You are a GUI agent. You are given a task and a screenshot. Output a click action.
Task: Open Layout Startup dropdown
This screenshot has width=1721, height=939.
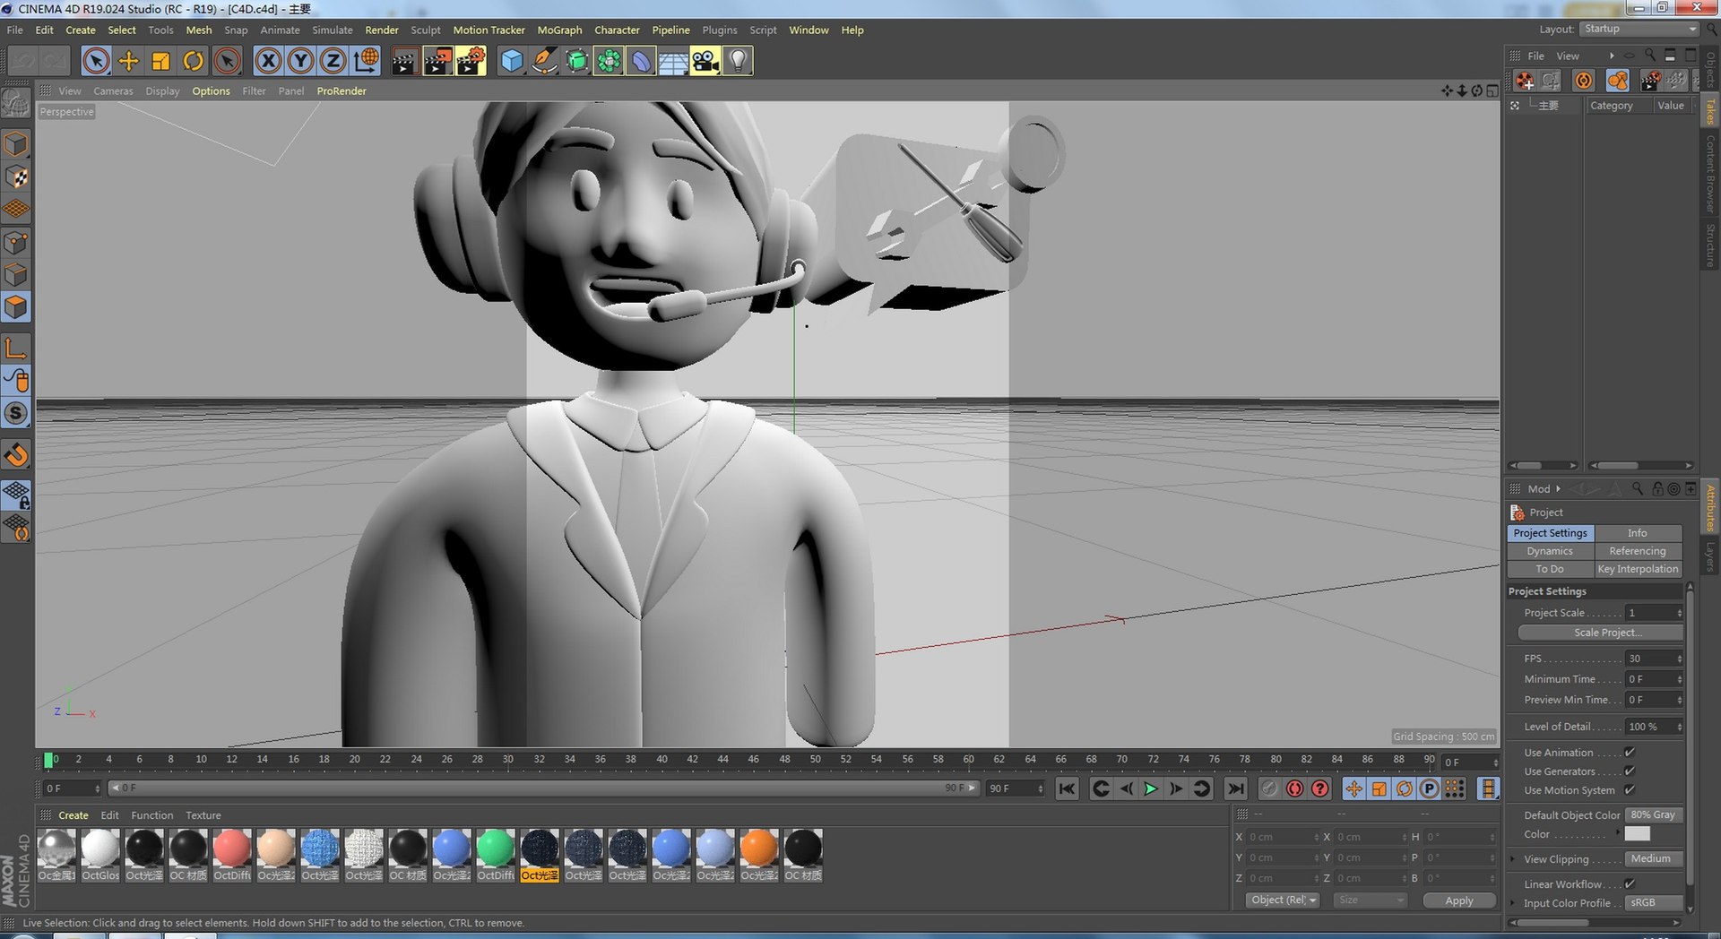point(1639,29)
